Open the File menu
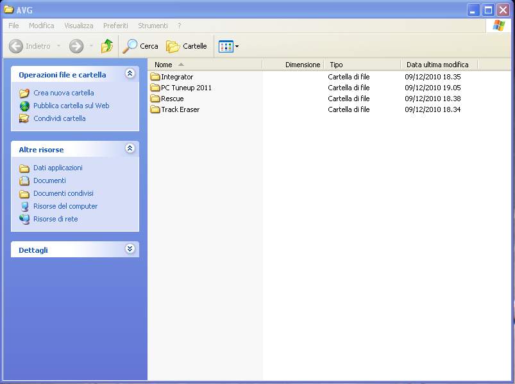The image size is (515, 384). pyautogui.click(x=13, y=26)
